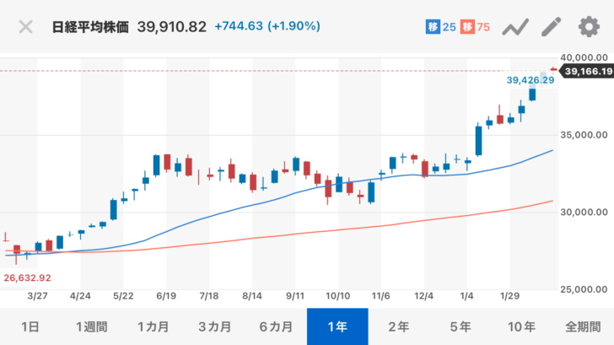This screenshot has width=614, height=345.
Task: Tap the pencil drawing tool icon
Action: pos(552,27)
